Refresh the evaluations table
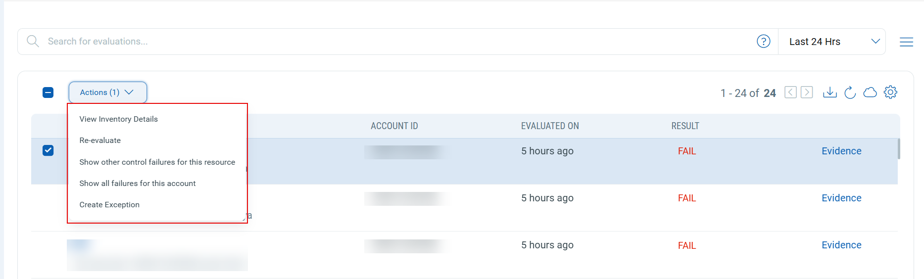This screenshot has height=279, width=924. coord(850,93)
